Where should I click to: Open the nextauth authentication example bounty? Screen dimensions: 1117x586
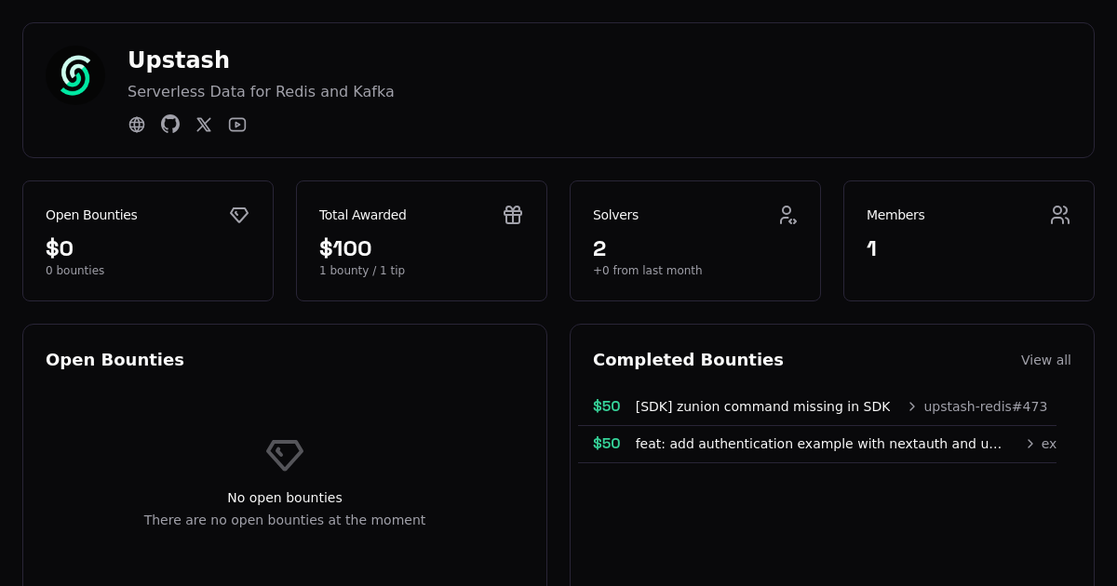[x=818, y=444]
